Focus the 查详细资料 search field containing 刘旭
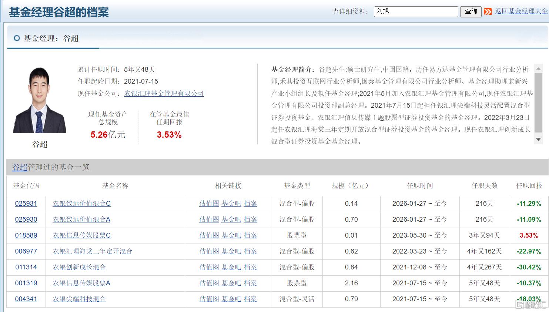Screen dimensions: 549x312 pos(416,11)
